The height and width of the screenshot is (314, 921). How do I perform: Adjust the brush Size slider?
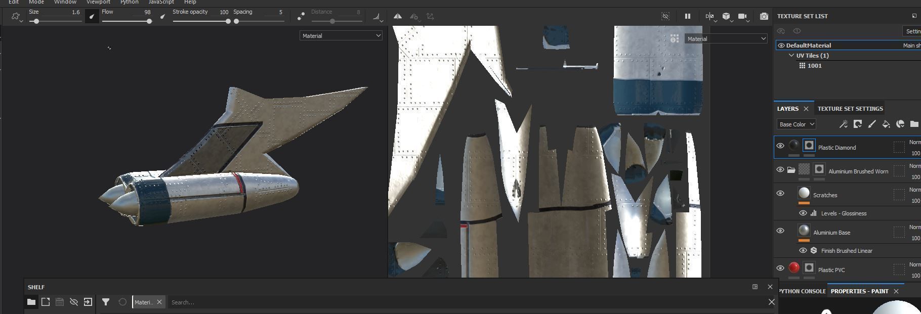[x=56, y=21]
